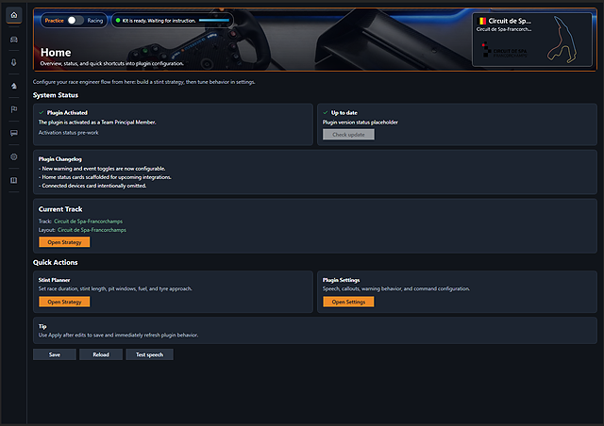604x426 pixels.
Task: Open the chat message icon in the sidebar
Action: (x=14, y=133)
